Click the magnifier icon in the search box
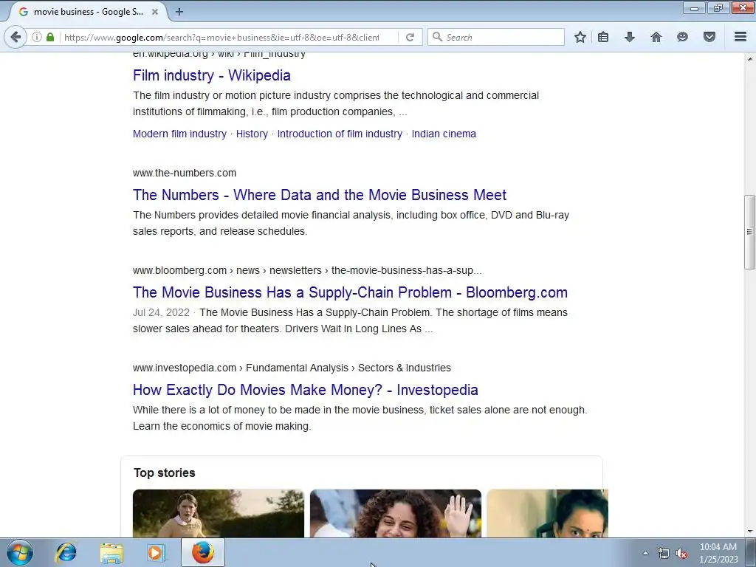This screenshot has width=756, height=567. pos(437,37)
